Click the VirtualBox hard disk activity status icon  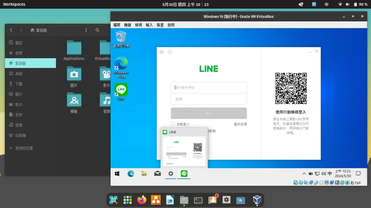[x=295, y=182]
